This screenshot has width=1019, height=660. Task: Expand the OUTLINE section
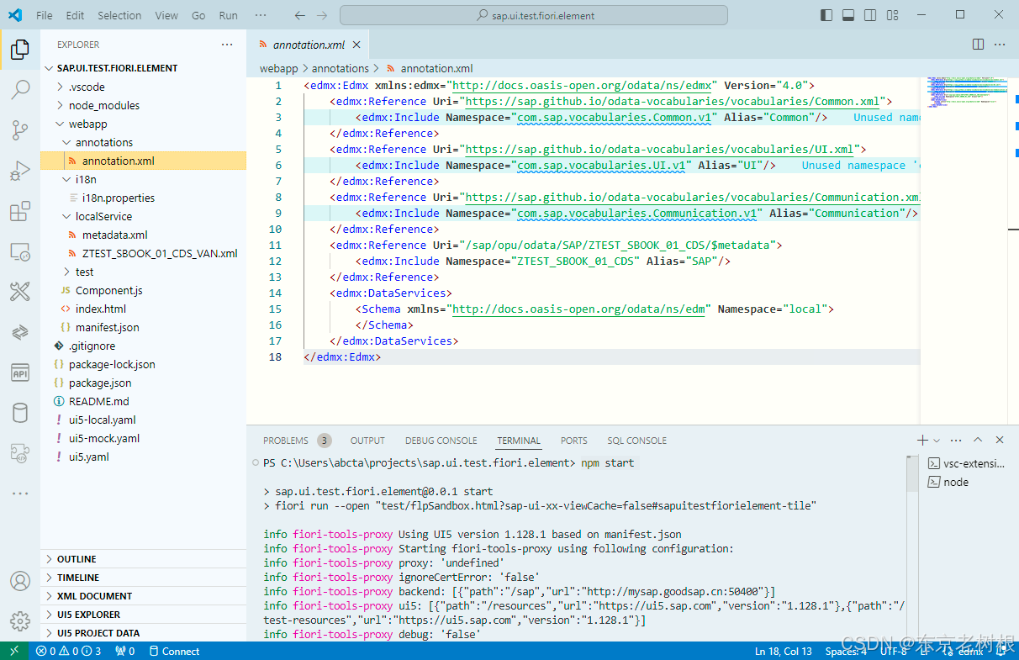pos(143,559)
